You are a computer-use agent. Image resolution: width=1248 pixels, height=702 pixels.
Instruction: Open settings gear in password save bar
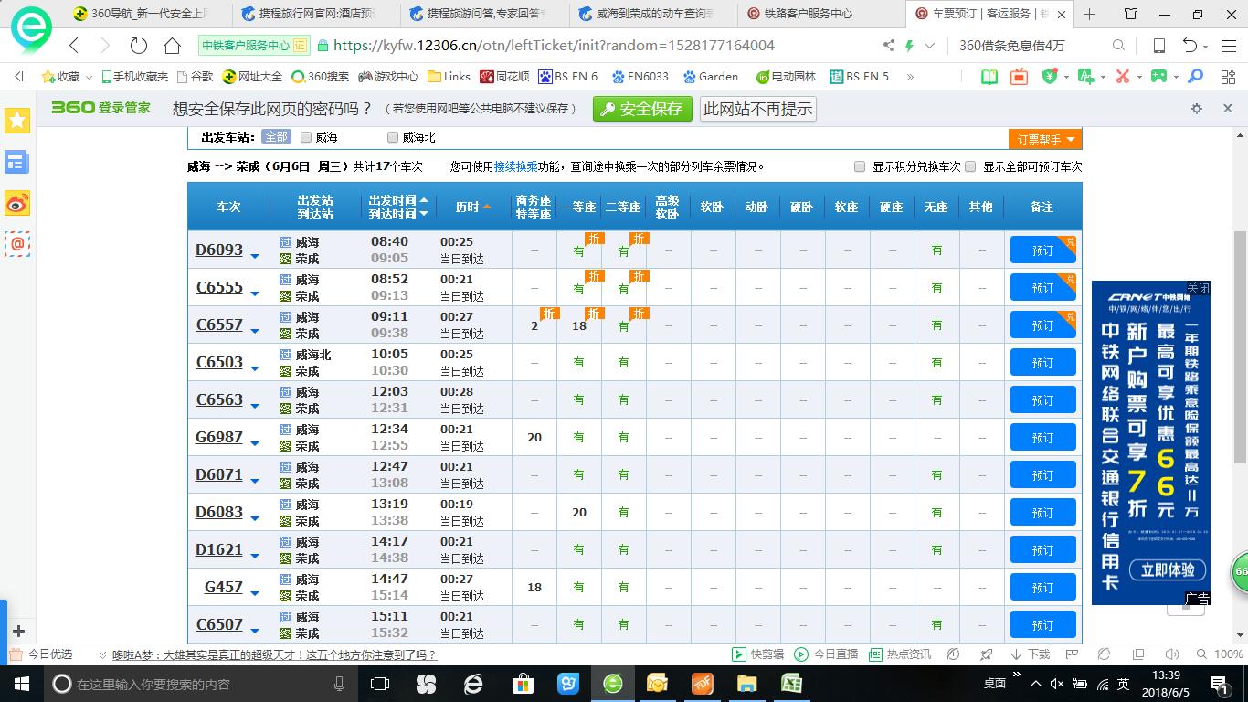1197,109
